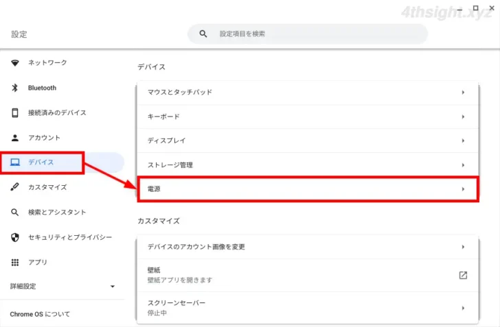Click the Wi-Fi network icon in sidebar
The width and height of the screenshot is (500, 327).
[14, 62]
